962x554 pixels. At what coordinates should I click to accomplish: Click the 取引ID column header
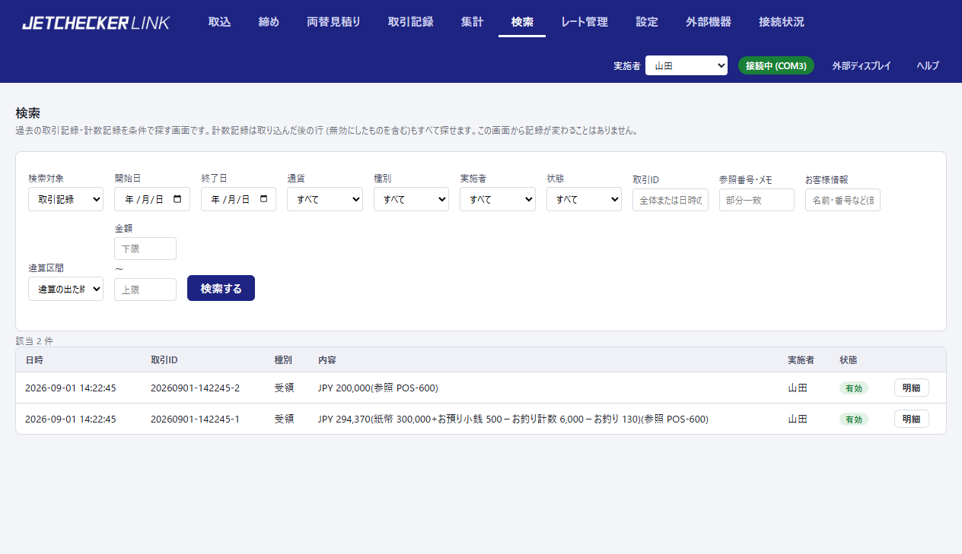point(164,359)
